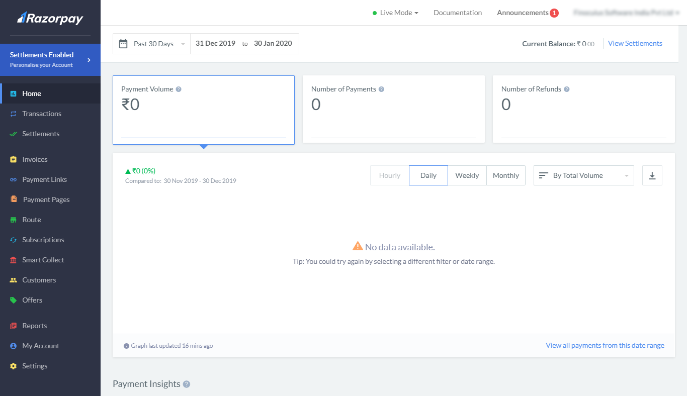Switch the graph to Weekly view
The image size is (687, 396).
[x=467, y=175]
